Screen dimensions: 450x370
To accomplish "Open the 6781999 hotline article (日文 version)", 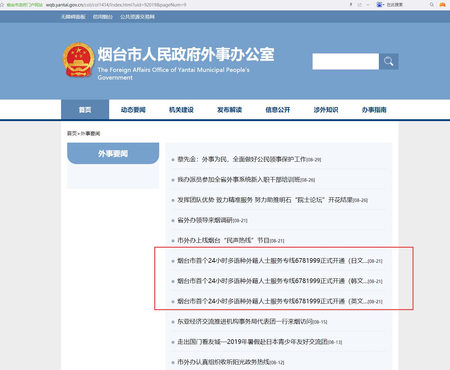I will coord(272,261).
